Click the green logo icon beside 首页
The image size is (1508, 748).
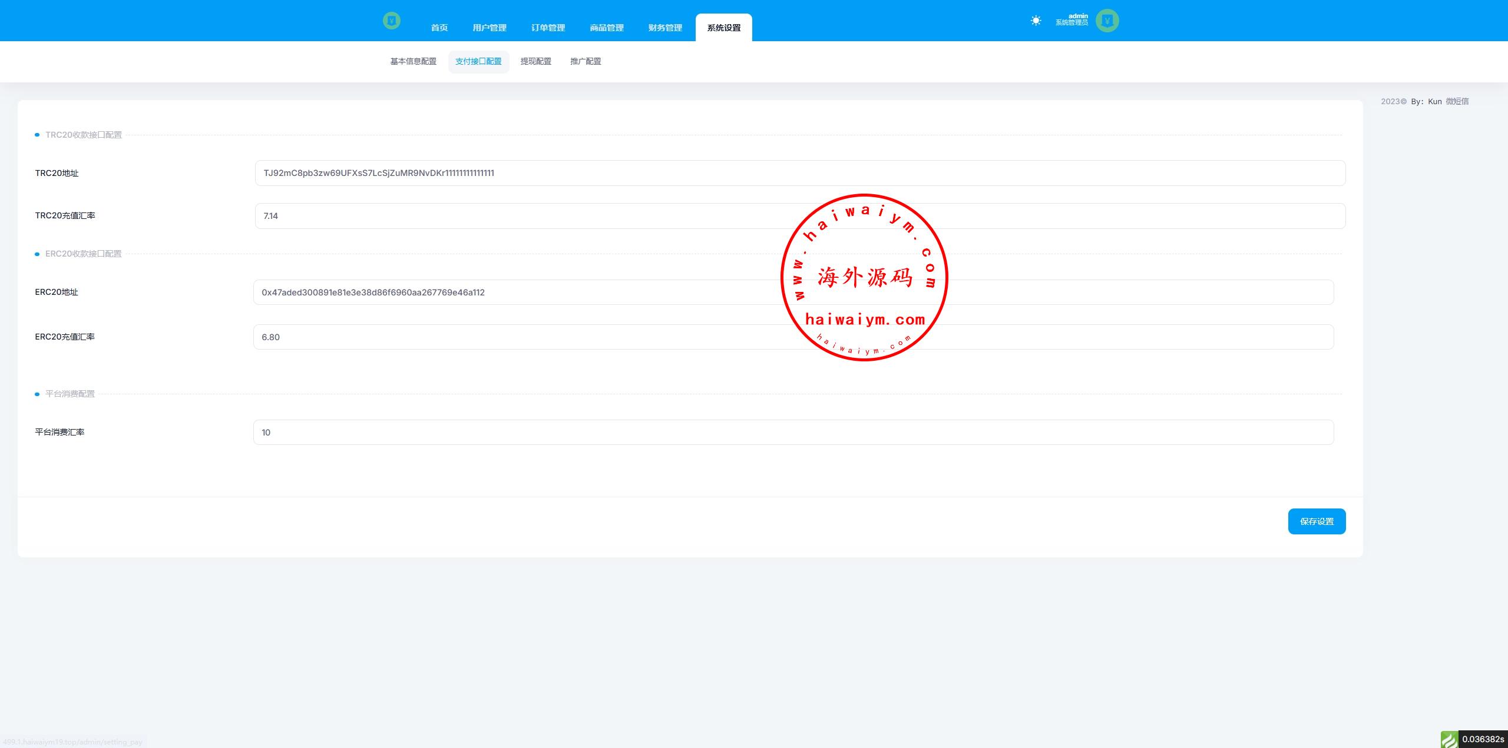391,21
